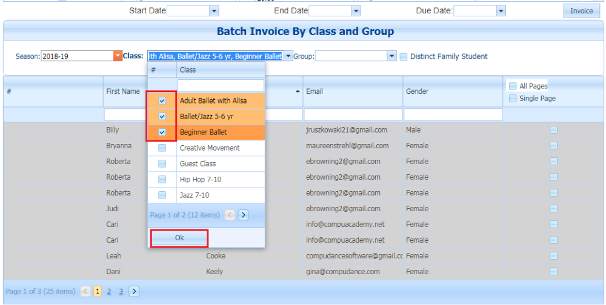The width and height of the screenshot is (606, 305).
Task: Expand the Season 2018-19 dropdown
Action: [x=118, y=56]
